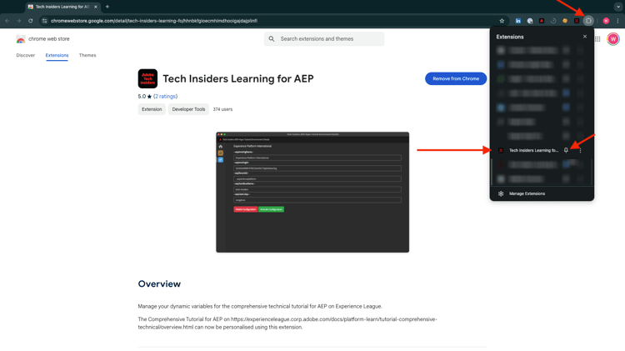Click the globe cursor extension icon
This screenshot has width=625, height=351.
[530, 21]
